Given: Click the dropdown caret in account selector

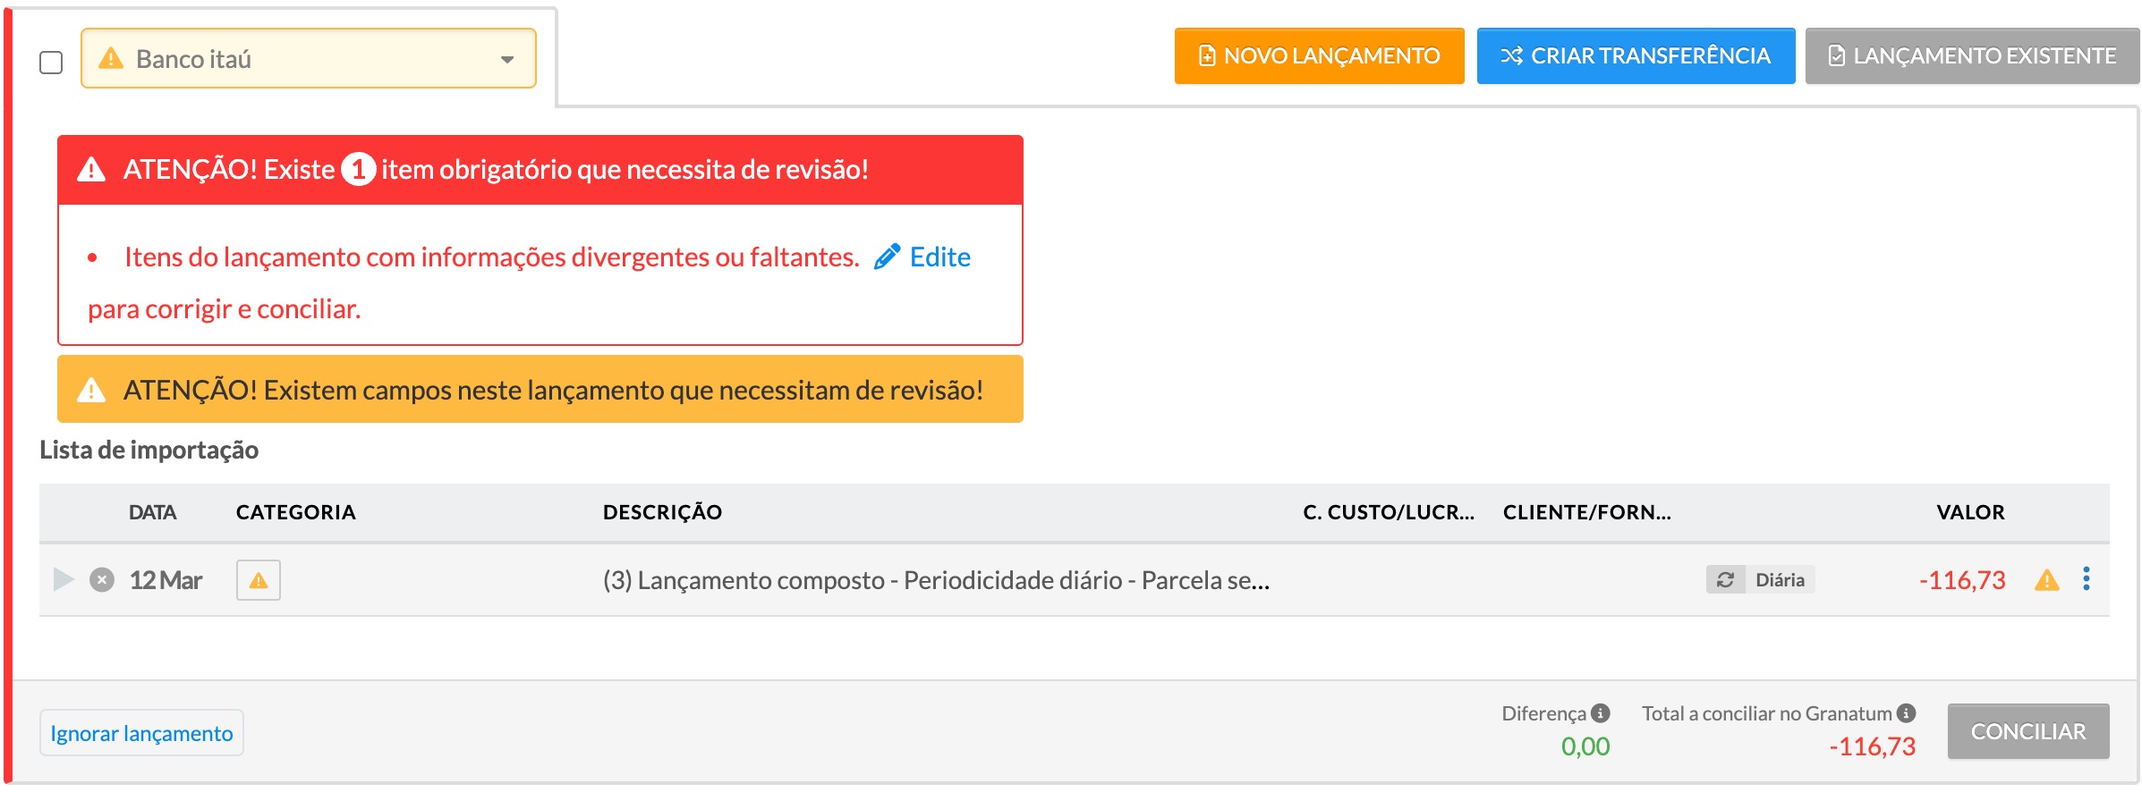Looking at the screenshot, I should [507, 60].
